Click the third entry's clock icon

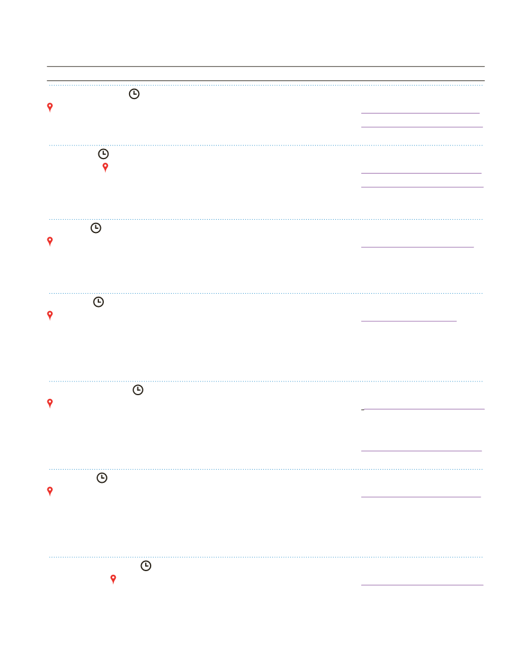click(96, 228)
